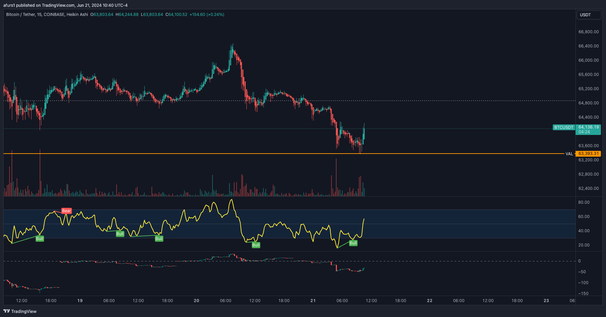Click the 04:24 candle countdown
606x317 pixels.
584,132
